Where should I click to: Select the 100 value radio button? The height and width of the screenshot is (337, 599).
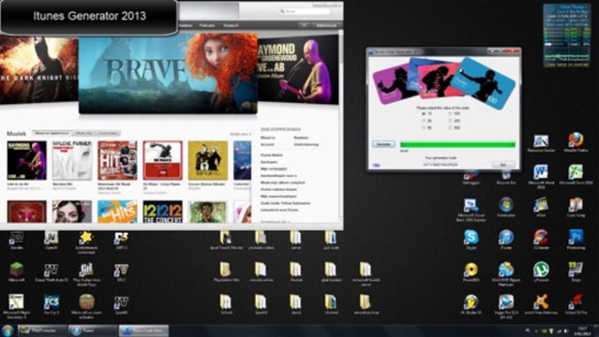coord(450,113)
